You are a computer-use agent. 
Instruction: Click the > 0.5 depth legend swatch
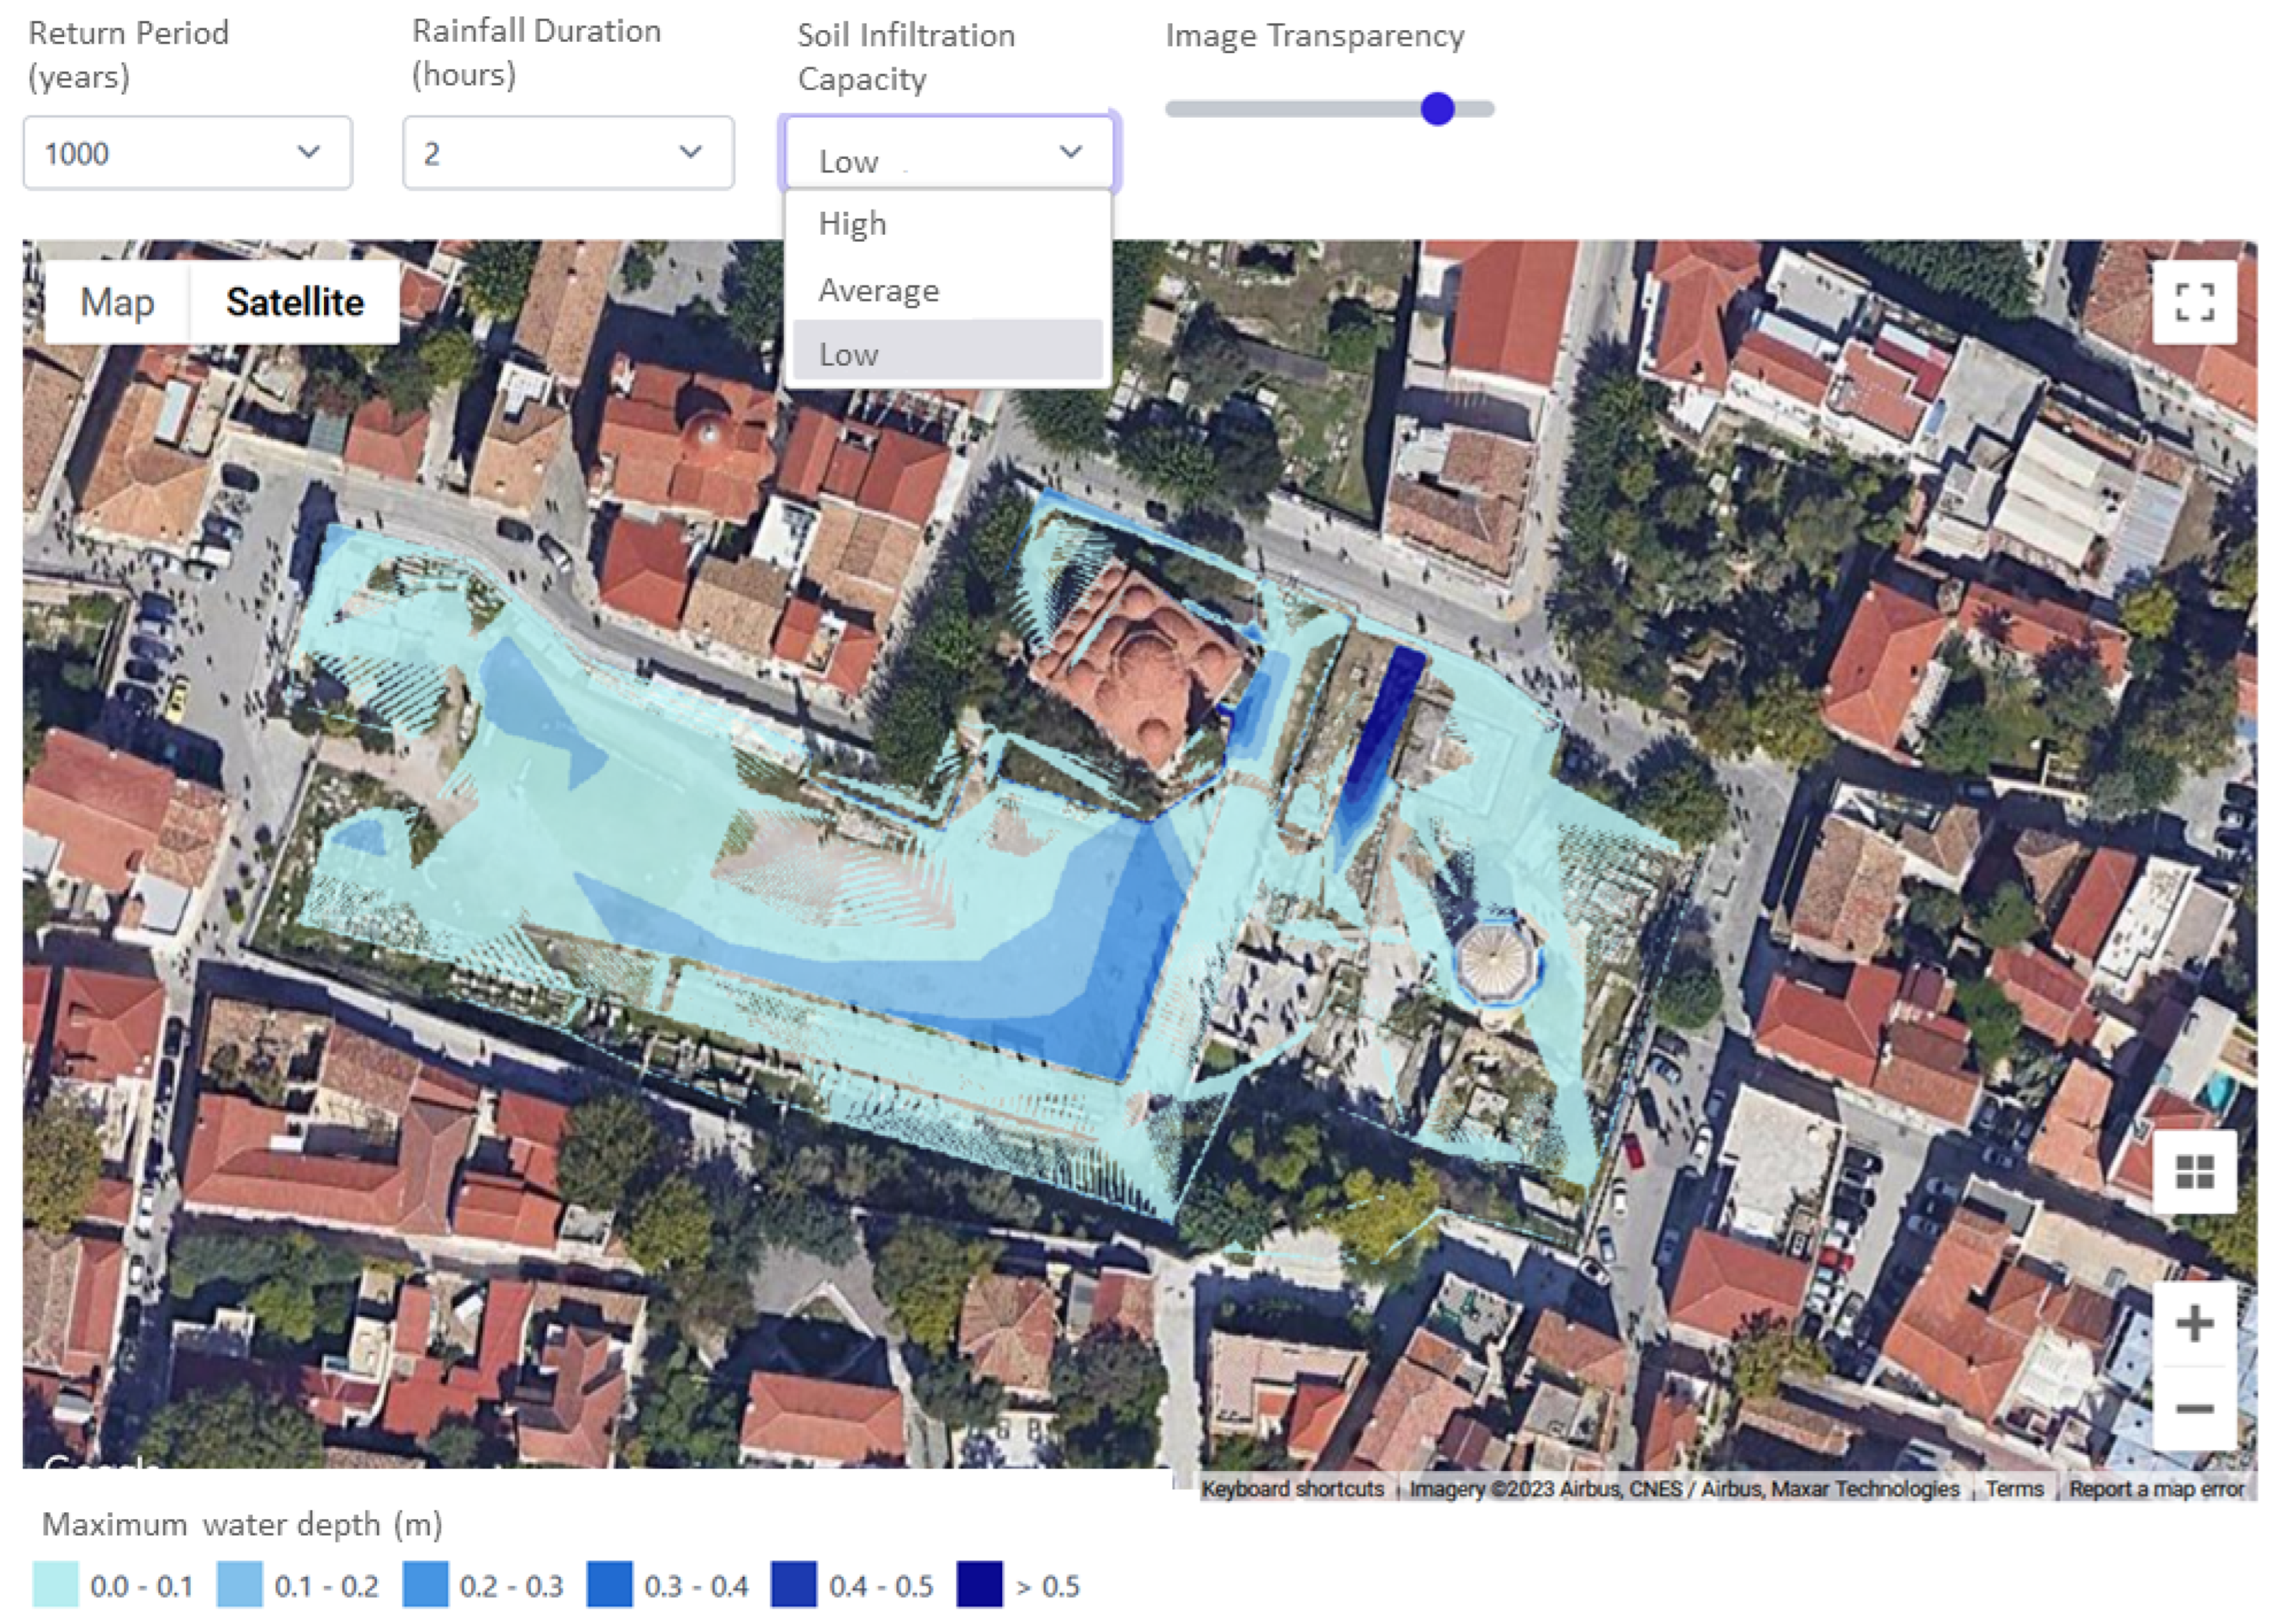pyautogui.click(x=979, y=1585)
